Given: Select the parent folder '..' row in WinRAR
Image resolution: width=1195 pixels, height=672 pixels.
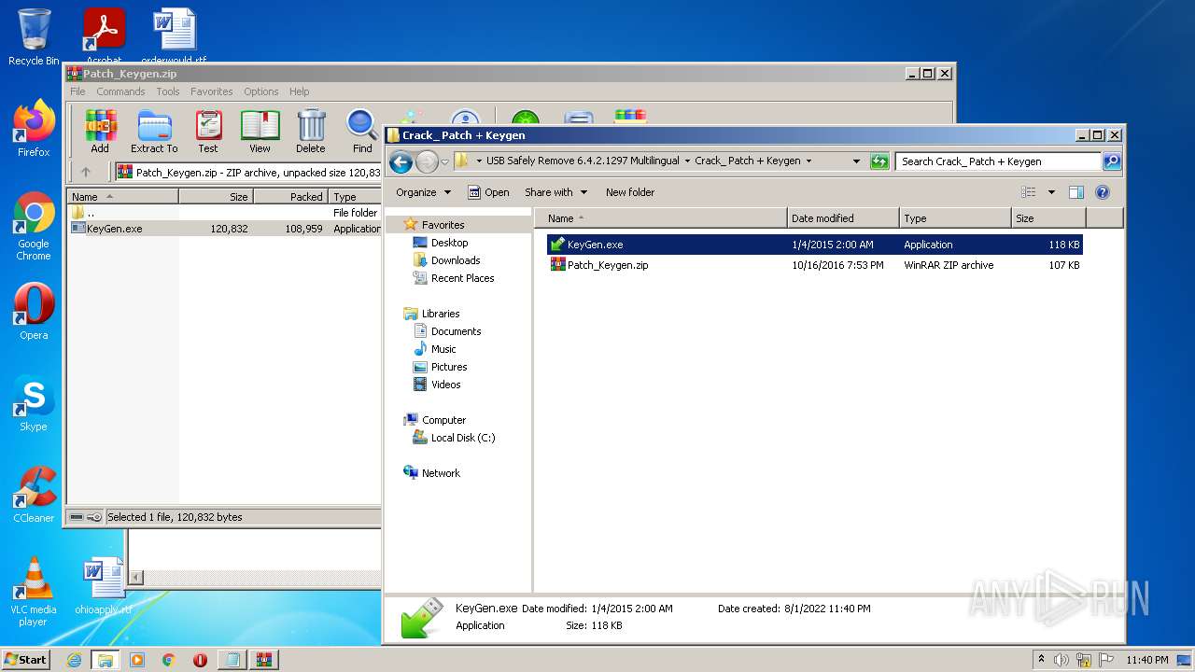Looking at the screenshot, I should [x=225, y=213].
